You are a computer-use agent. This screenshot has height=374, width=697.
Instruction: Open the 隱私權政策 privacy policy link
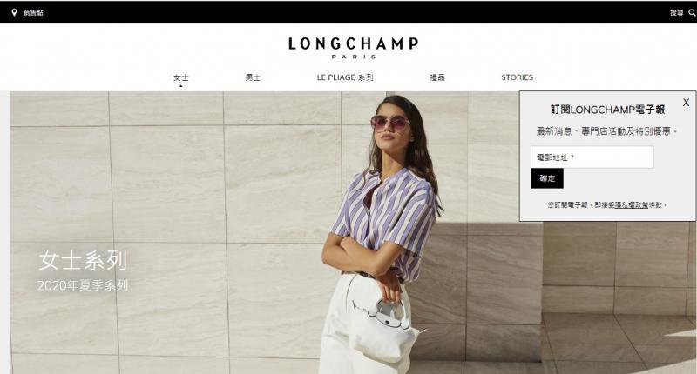coord(631,205)
